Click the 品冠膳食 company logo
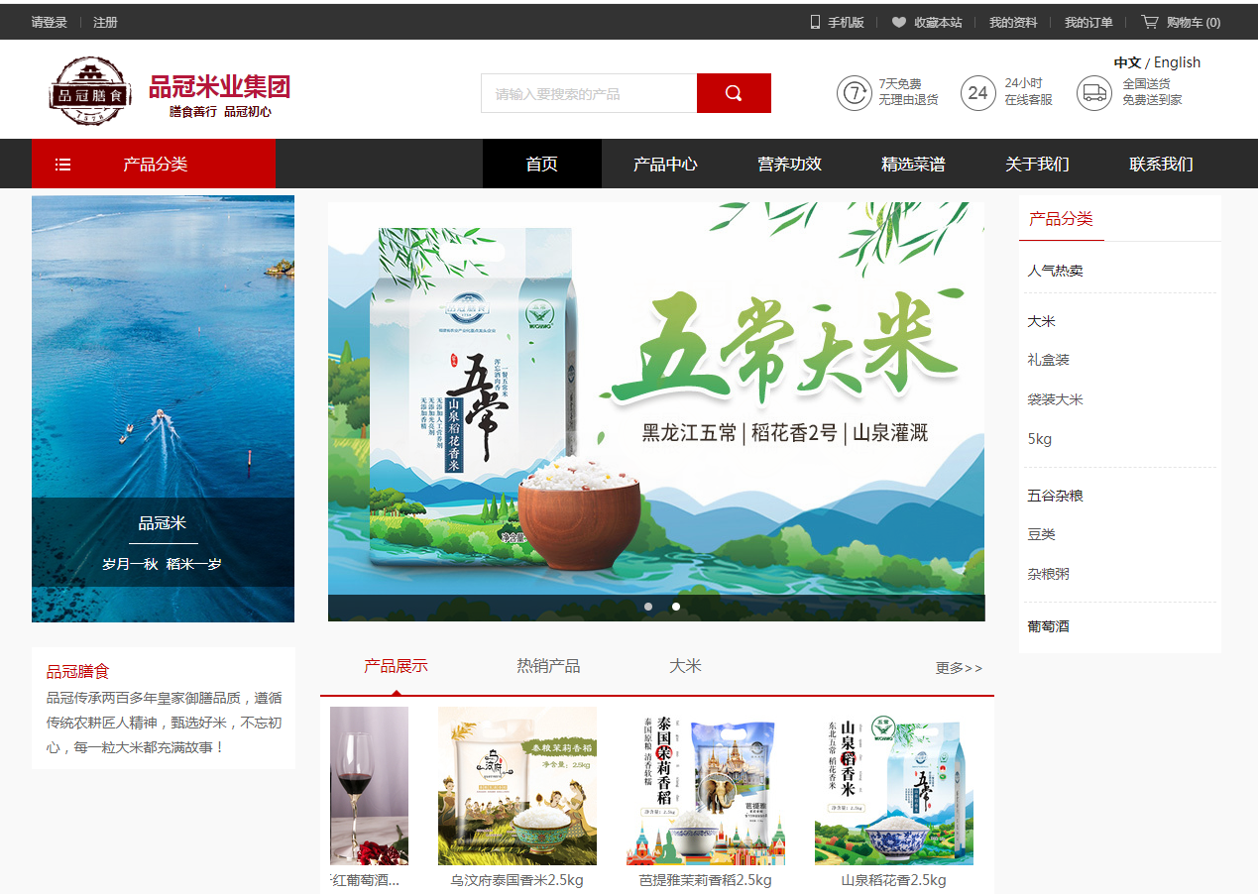The image size is (1258, 894). coord(90,91)
